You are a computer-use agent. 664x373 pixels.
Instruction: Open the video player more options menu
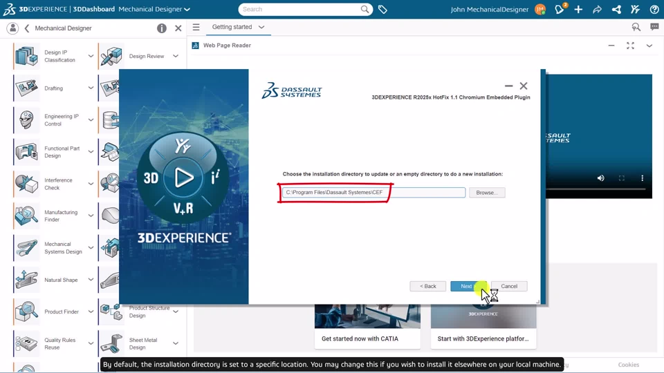coord(642,178)
